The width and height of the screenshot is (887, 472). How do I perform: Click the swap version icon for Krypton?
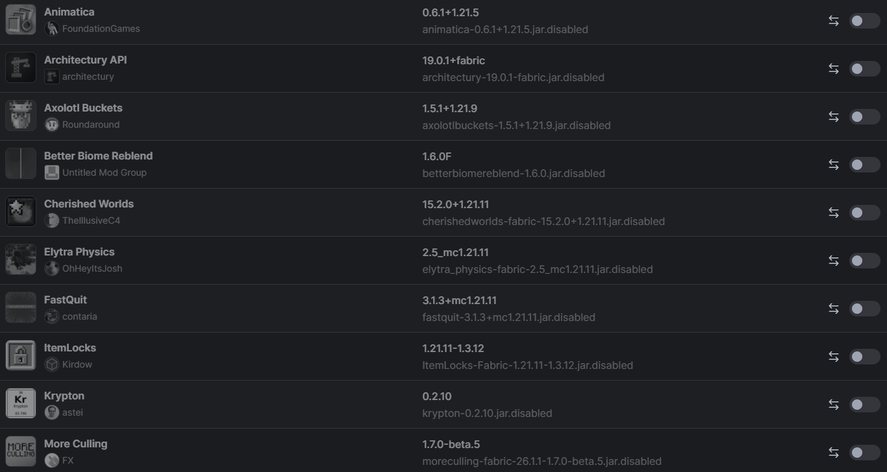pyautogui.click(x=834, y=405)
